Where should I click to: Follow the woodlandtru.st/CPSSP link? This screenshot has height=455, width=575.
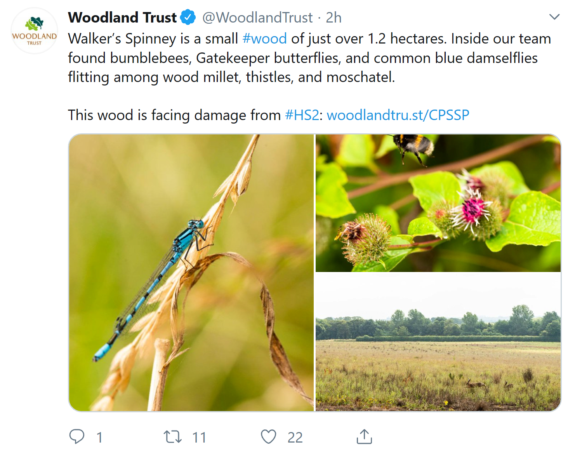tap(398, 115)
